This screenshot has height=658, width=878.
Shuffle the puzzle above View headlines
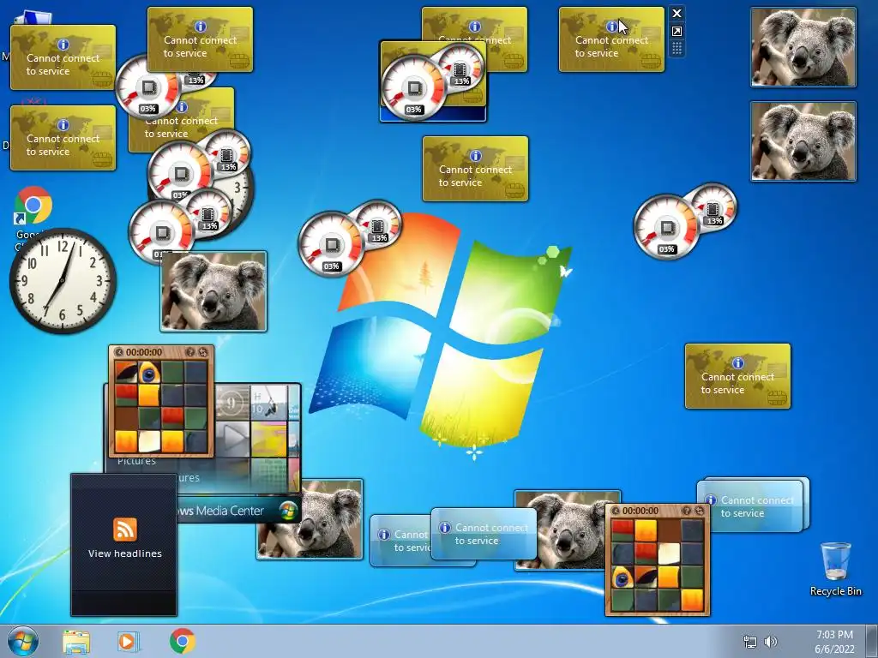[x=202, y=352]
